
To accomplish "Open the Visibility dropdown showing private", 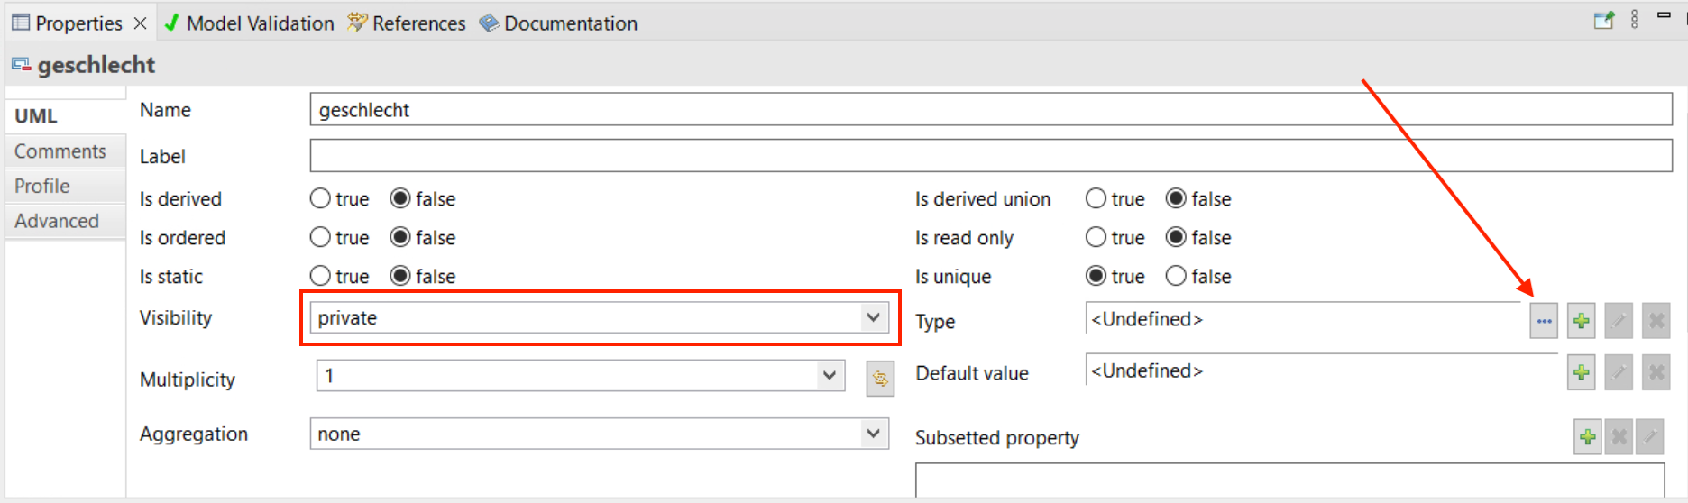I will click(x=599, y=317).
